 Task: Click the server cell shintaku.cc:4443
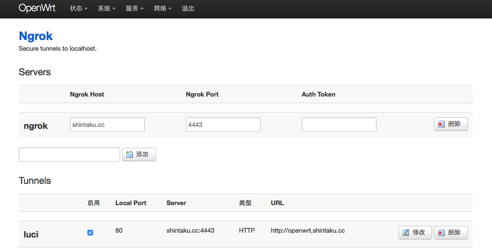click(190, 231)
